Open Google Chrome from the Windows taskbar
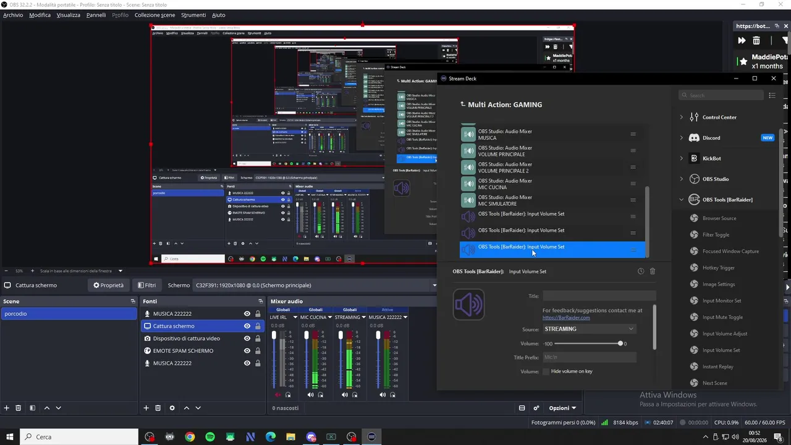This screenshot has height=445, width=791. coord(190,437)
